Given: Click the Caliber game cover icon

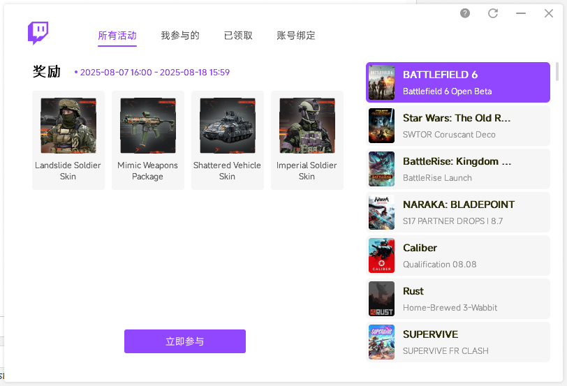Looking at the screenshot, I should click(381, 255).
